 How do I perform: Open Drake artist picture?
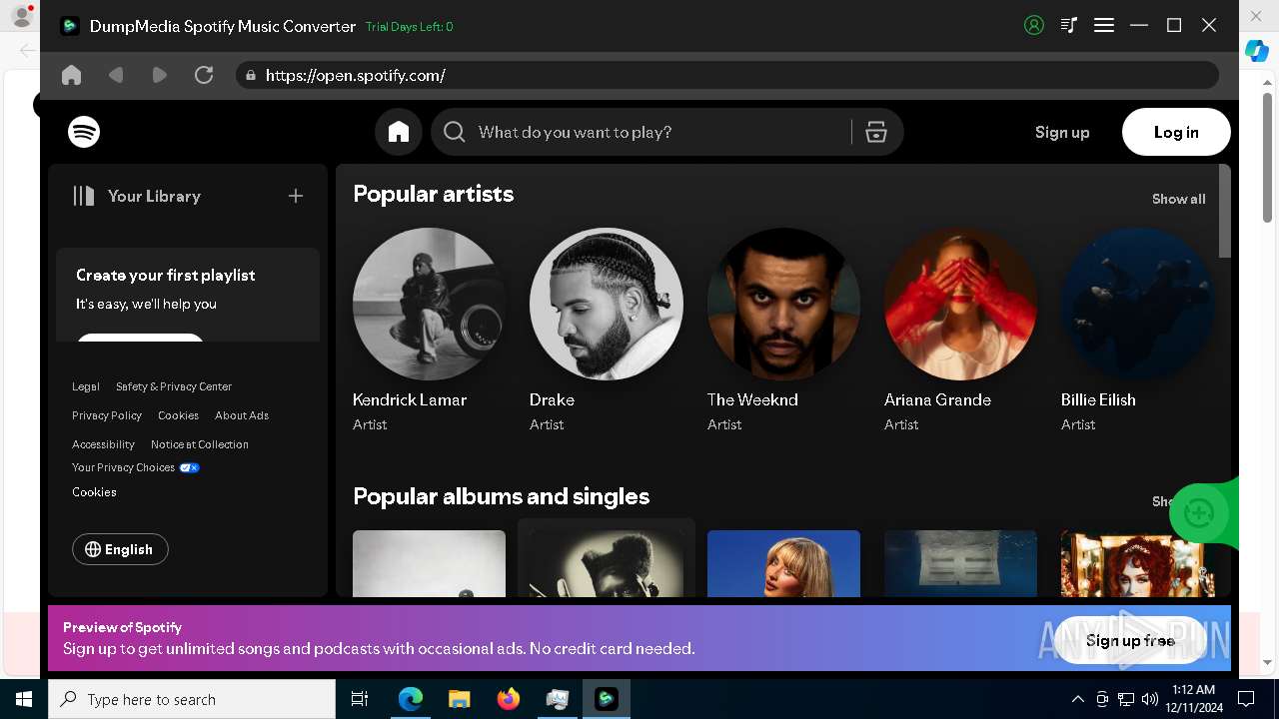(x=607, y=304)
